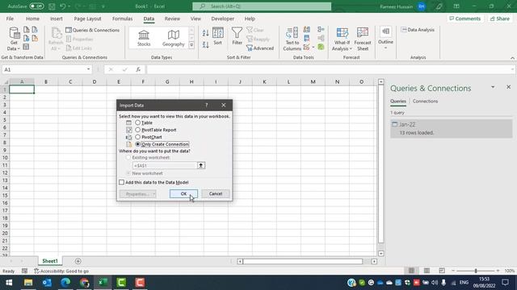This screenshot has height=290, width=517.
Task: Switch to Page Break Preview
Action: click(442, 271)
